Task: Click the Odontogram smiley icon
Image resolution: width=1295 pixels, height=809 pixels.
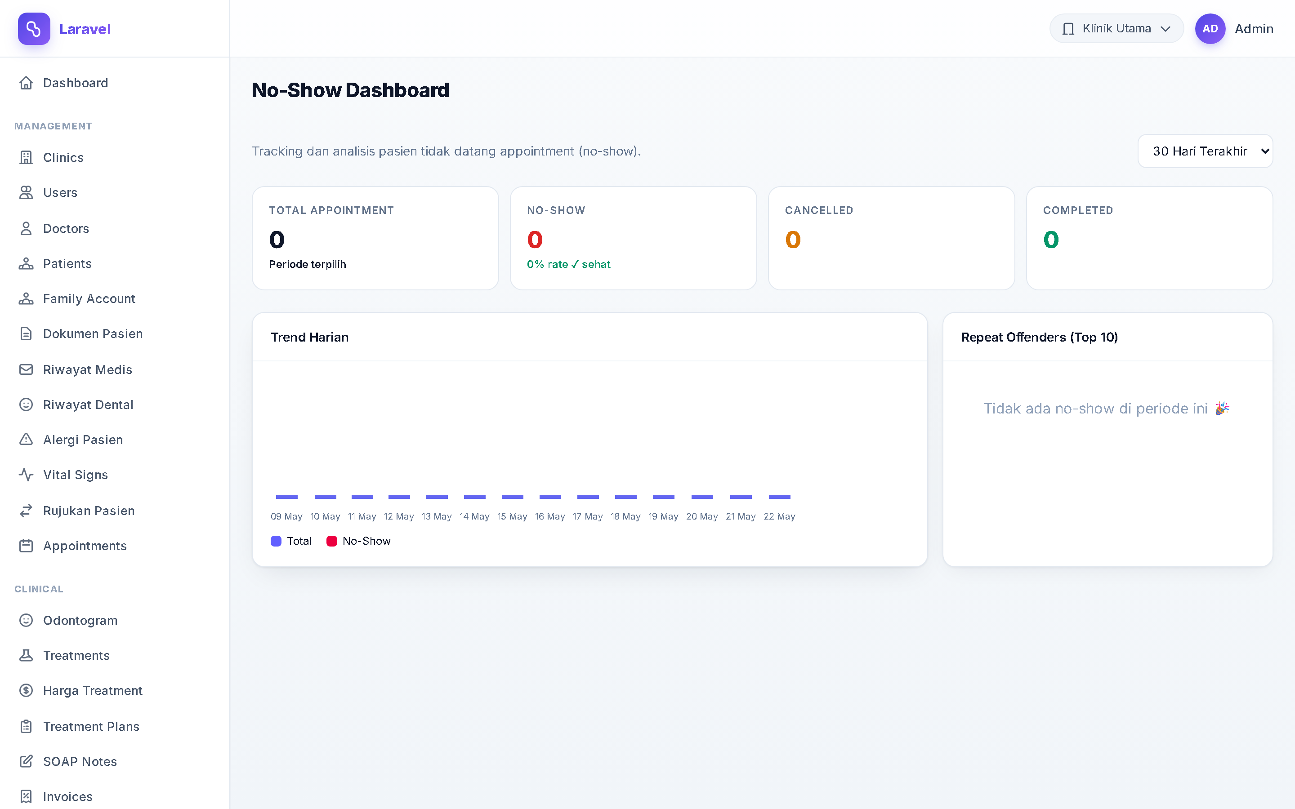Action: [x=26, y=620]
